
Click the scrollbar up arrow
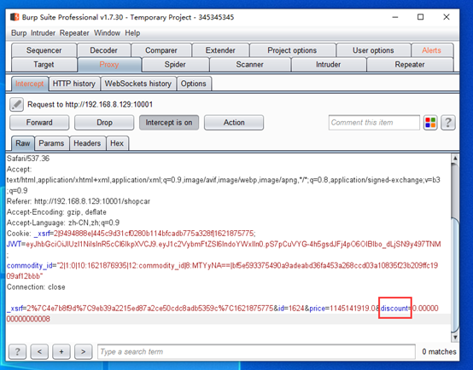click(455, 159)
